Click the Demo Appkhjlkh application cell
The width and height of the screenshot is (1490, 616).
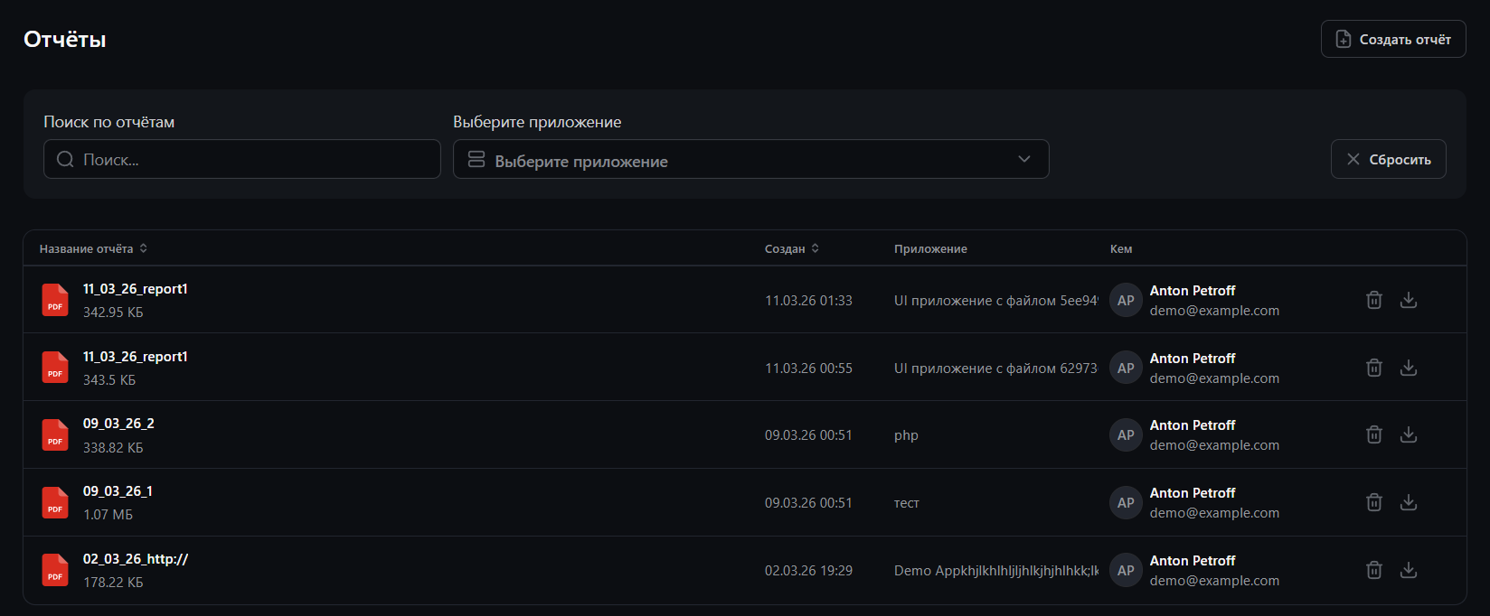click(x=996, y=571)
